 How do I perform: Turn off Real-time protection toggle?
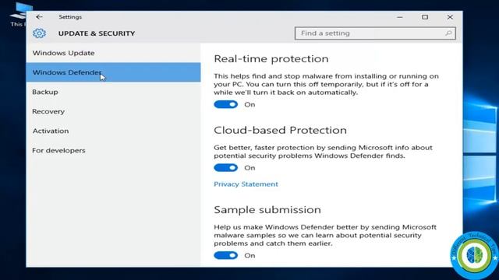click(x=225, y=104)
